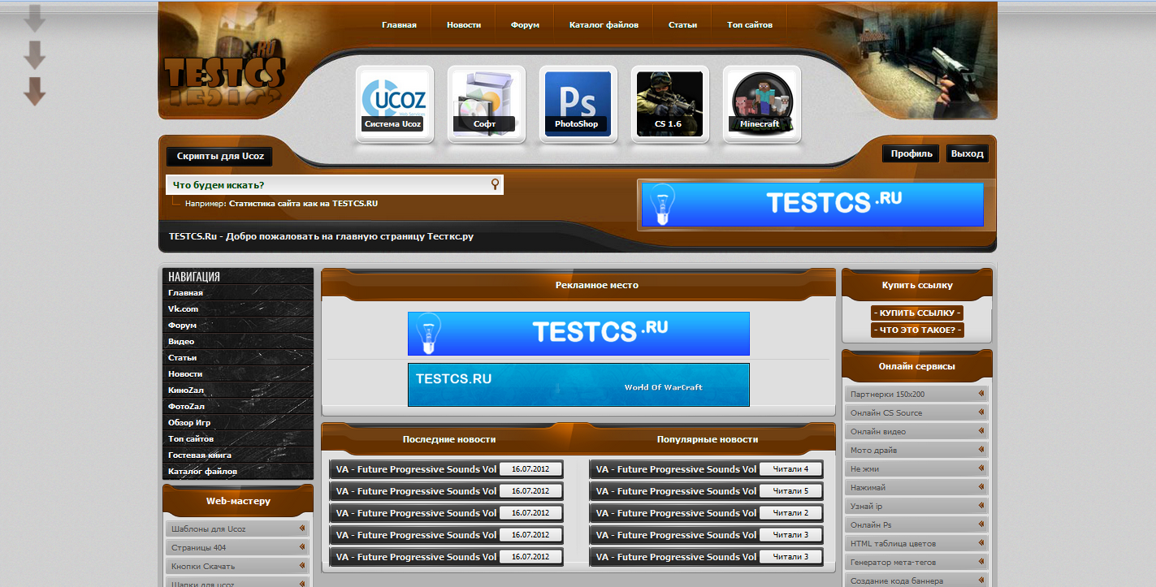Open Создание кода баннера service
Image resolution: width=1156 pixels, height=587 pixels.
tap(917, 581)
